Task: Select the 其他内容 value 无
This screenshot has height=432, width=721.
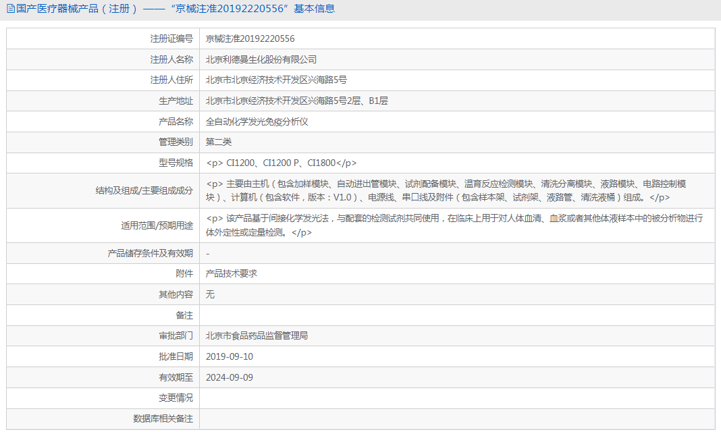Action: pos(208,294)
